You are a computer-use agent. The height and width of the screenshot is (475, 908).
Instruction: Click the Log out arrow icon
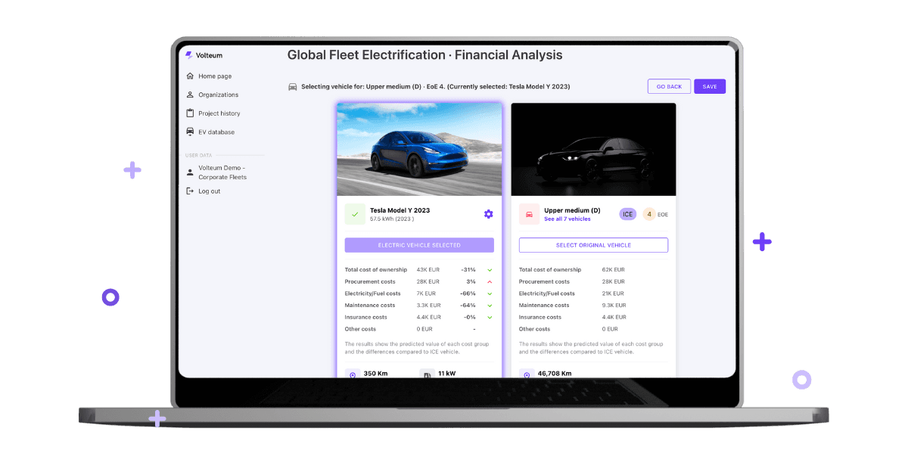click(190, 191)
